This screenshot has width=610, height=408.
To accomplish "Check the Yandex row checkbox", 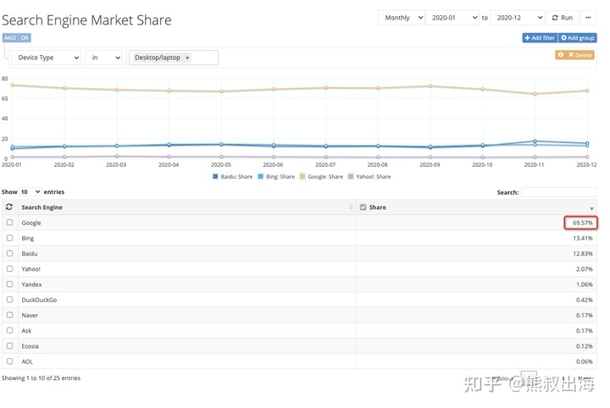I will (x=9, y=284).
